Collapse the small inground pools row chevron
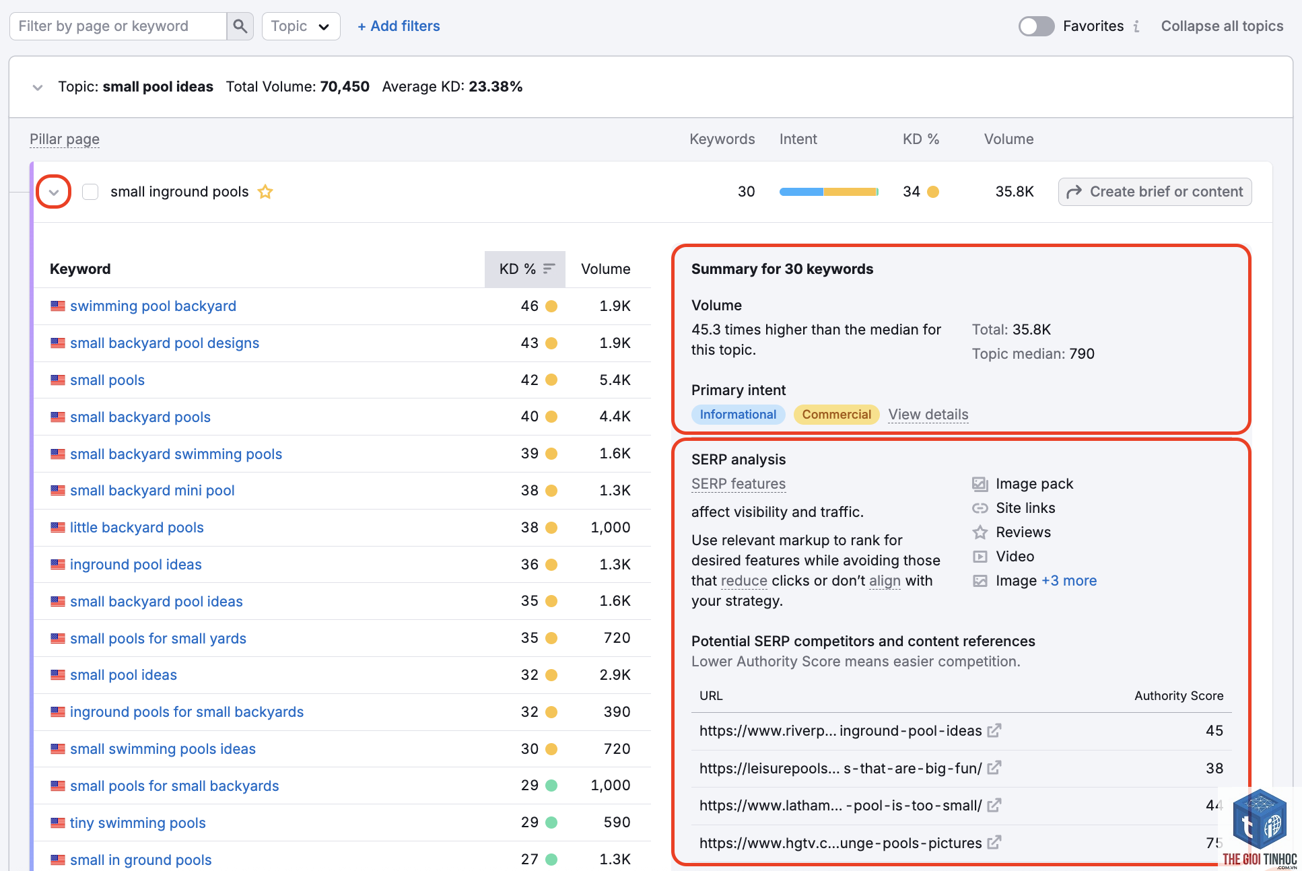Image resolution: width=1302 pixels, height=871 pixels. point(54,193)
